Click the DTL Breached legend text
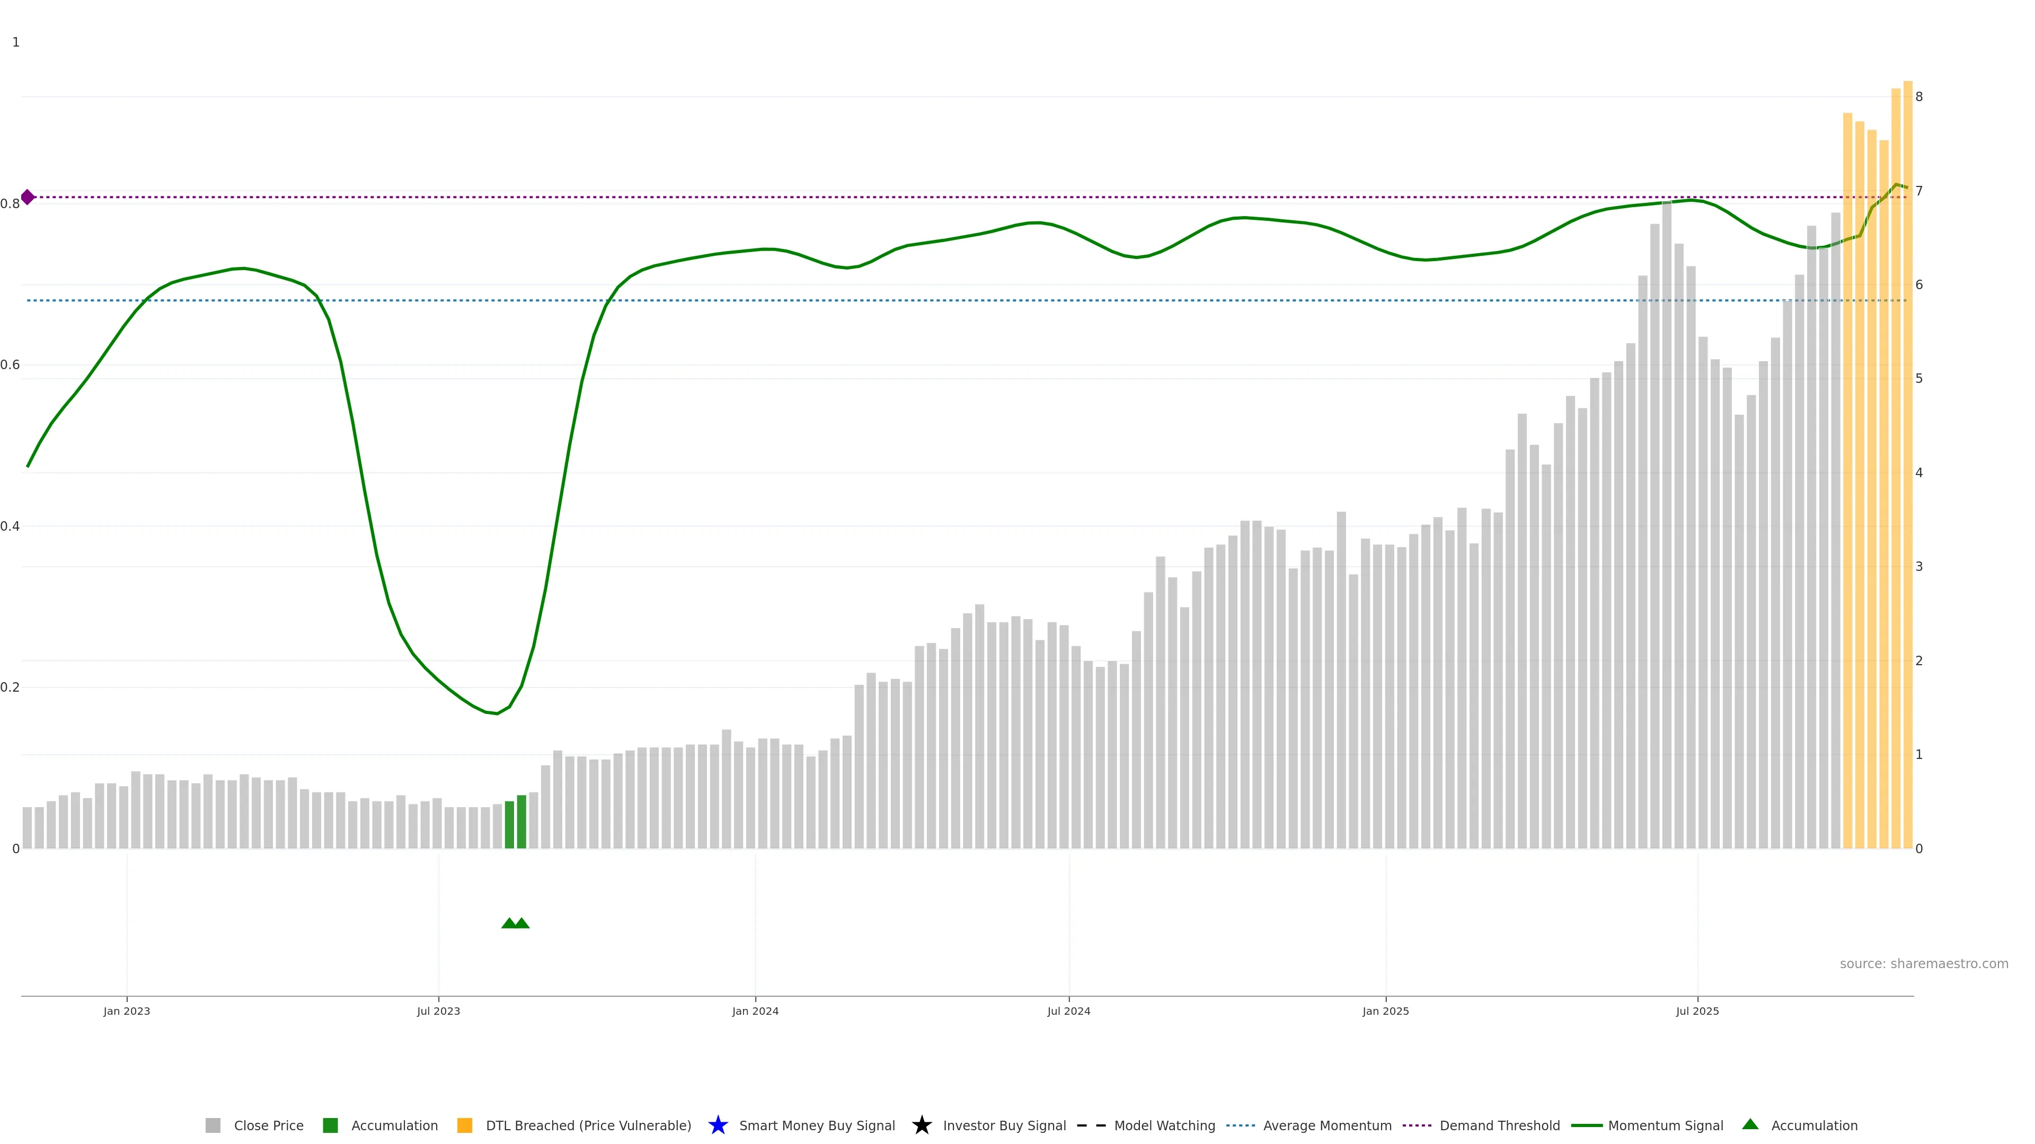Screen dimensions: 2035x1144 (588, 1125)
